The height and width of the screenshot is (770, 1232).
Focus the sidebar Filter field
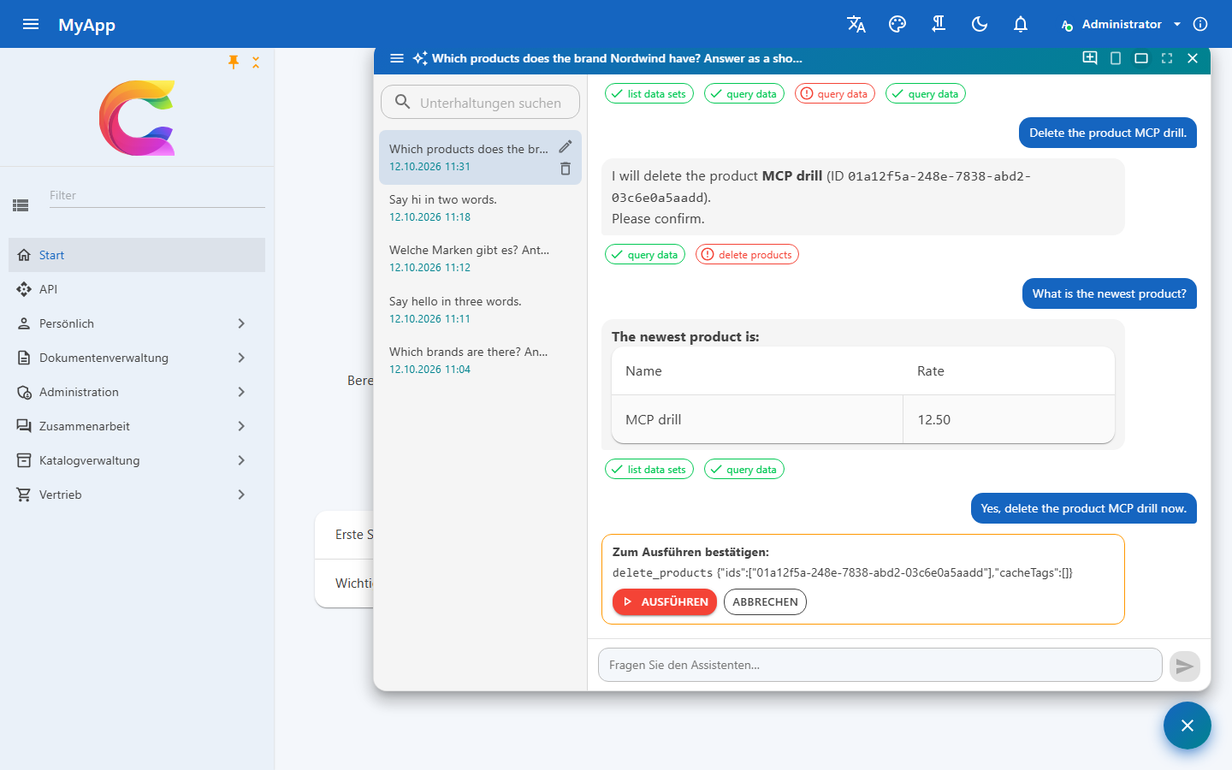[x=157, y=196]
